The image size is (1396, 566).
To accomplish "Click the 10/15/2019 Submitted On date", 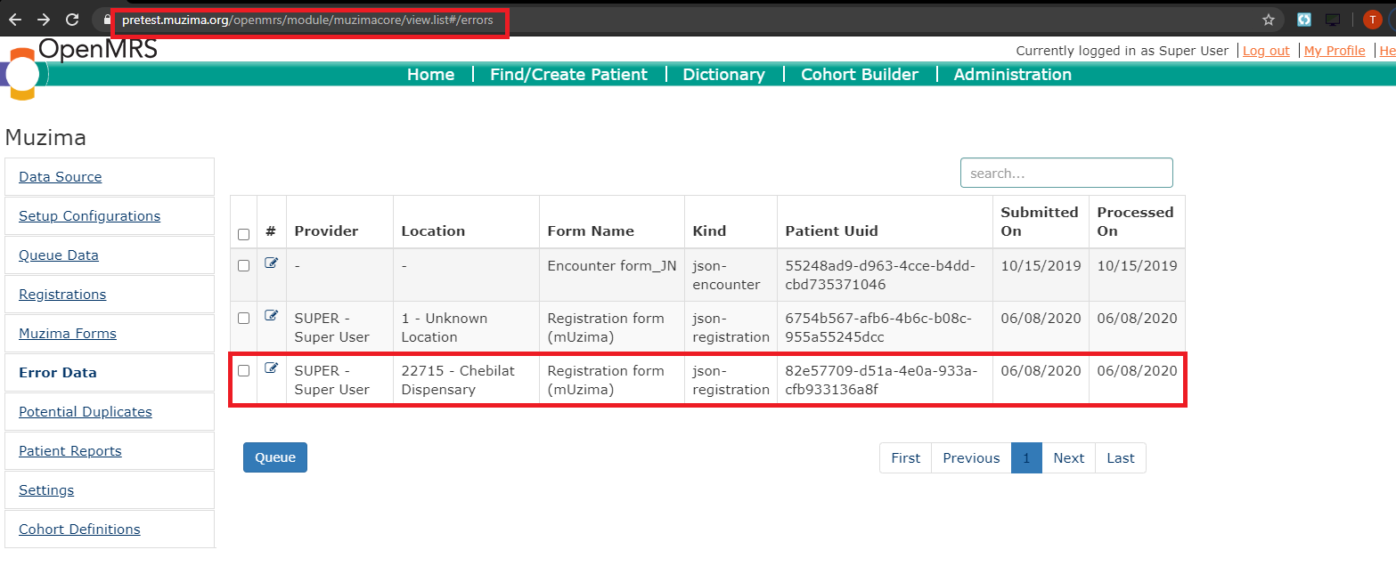I will [x=1041, y=266].
